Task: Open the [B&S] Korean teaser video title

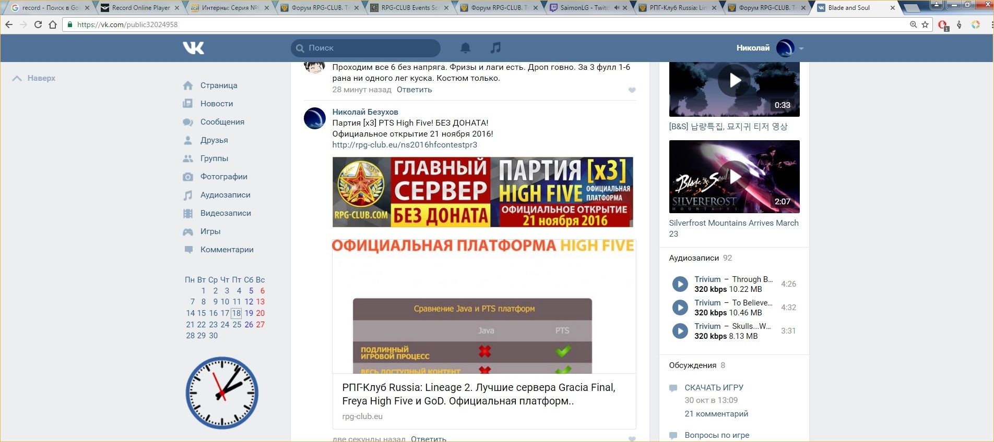Action: pyautogui.click(x=728, y=127)
